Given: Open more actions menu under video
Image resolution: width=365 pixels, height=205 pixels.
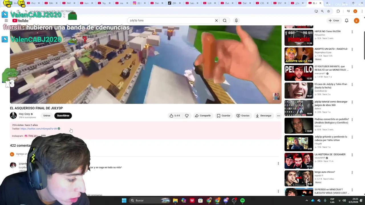Looking at the screenshot, I should [278, 116].
